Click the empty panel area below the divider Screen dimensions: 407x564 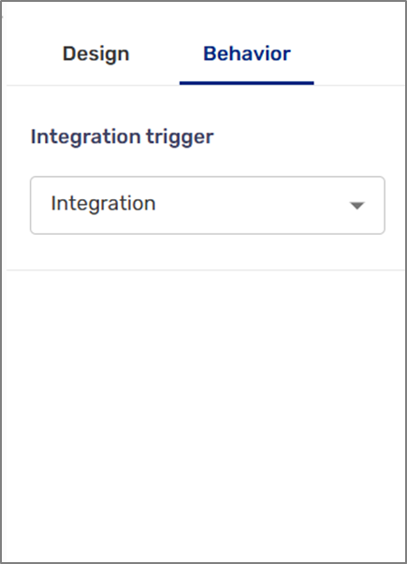pos(205,413)
